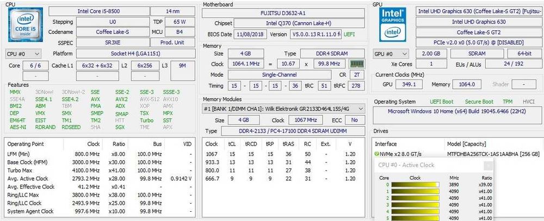544x221 pixels.
Task: Click the 14 nm process field
Action: coord(172,11)
